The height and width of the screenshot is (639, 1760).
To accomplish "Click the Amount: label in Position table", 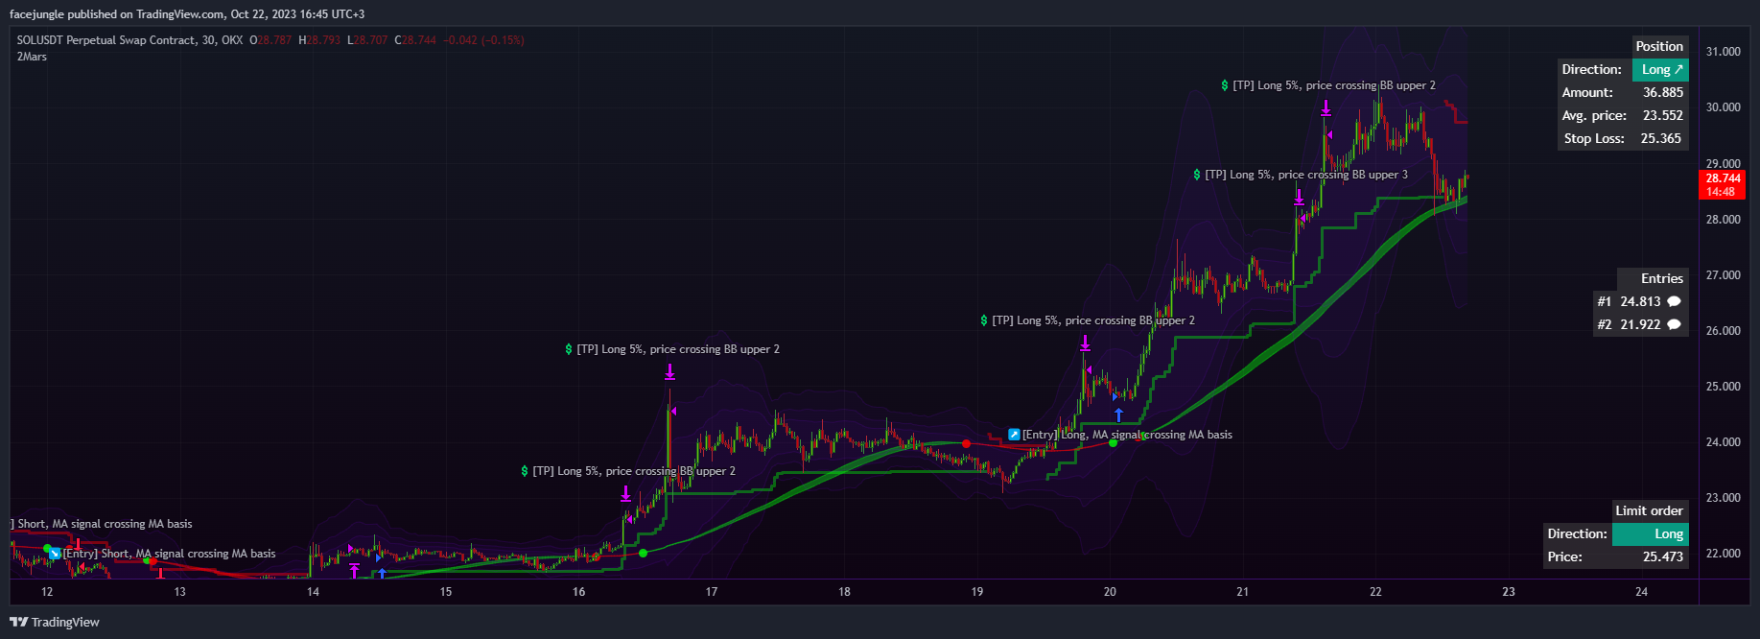I will (x=1587, y=92).
